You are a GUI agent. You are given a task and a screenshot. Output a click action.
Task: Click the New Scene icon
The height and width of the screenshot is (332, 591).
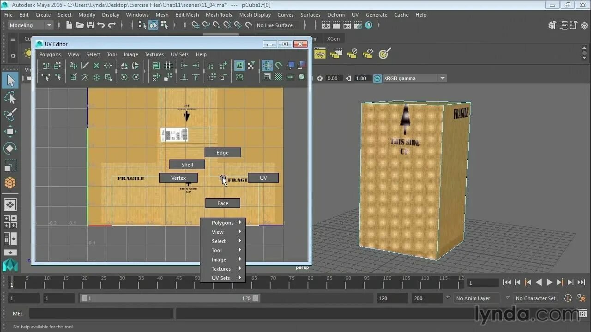point(69,25)
